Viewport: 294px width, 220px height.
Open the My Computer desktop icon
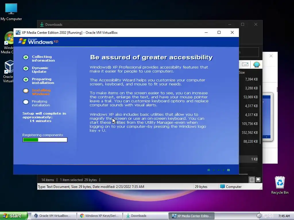(11, 11)
